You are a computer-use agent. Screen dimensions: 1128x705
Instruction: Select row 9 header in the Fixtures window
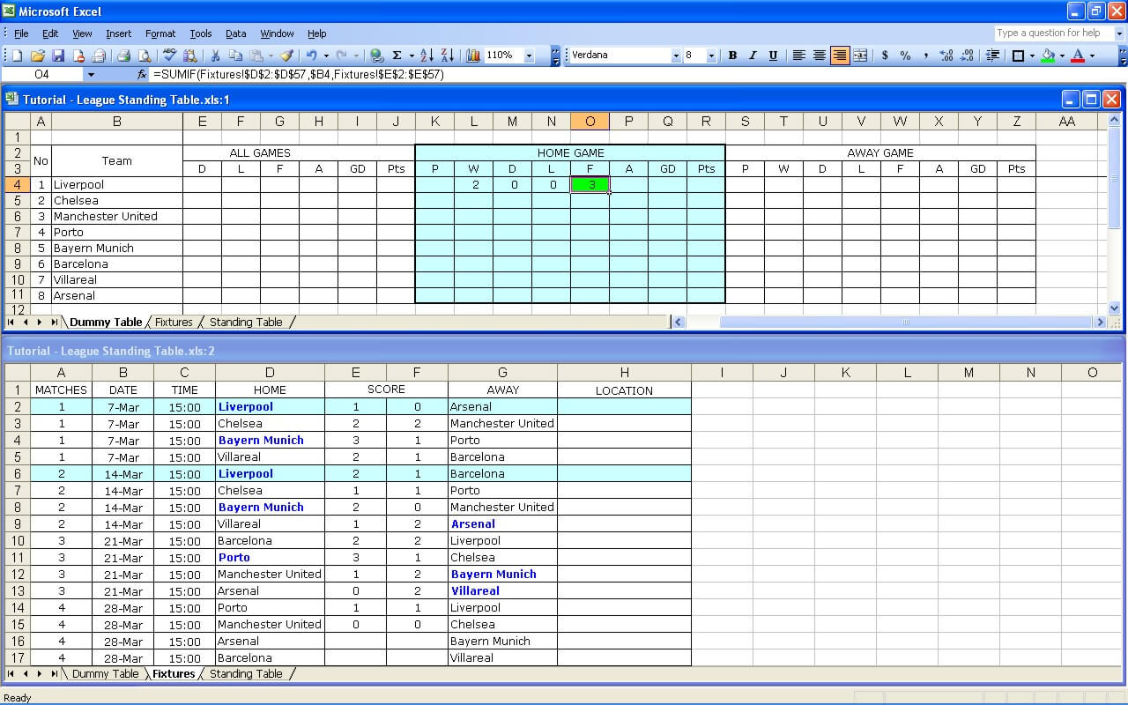pos(18,524)
